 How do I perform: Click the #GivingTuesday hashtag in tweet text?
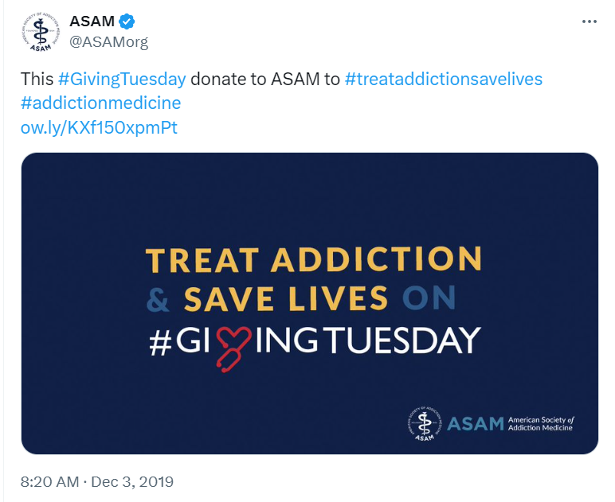[122, 80]
